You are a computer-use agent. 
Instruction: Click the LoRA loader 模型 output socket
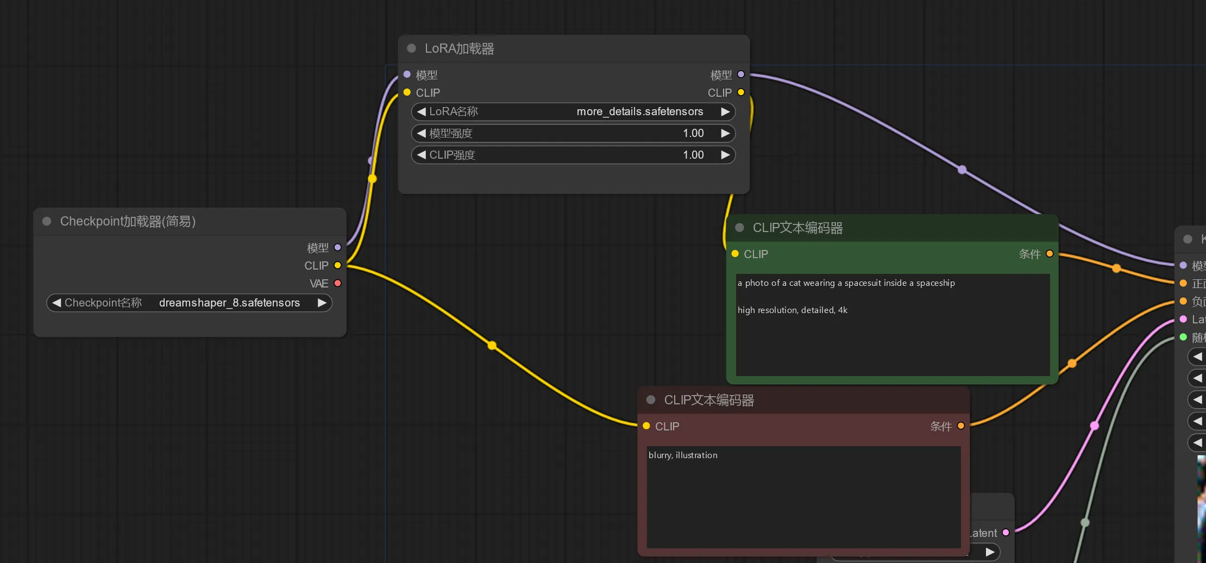(x=741, y=74)
